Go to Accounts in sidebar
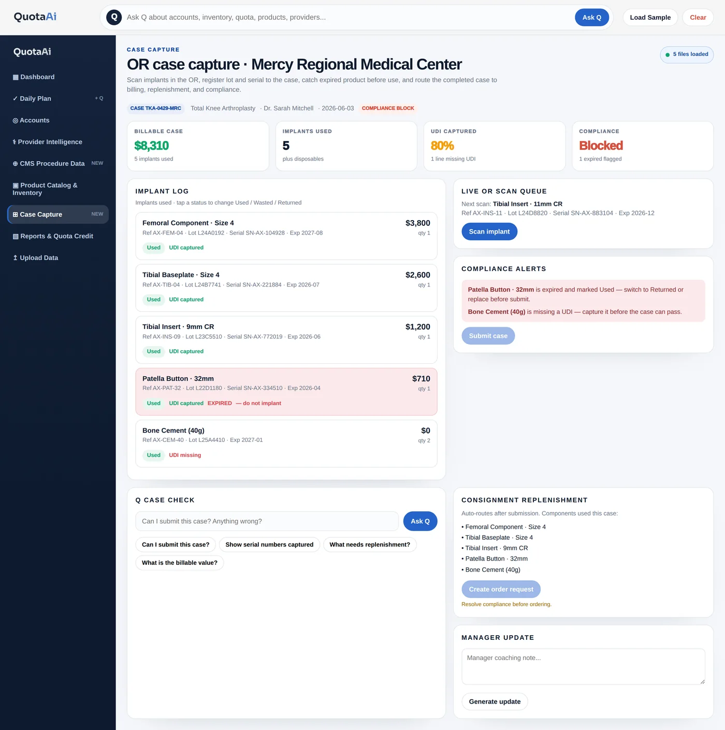This screenshot has width=725, height=730. tap(58, 120)
